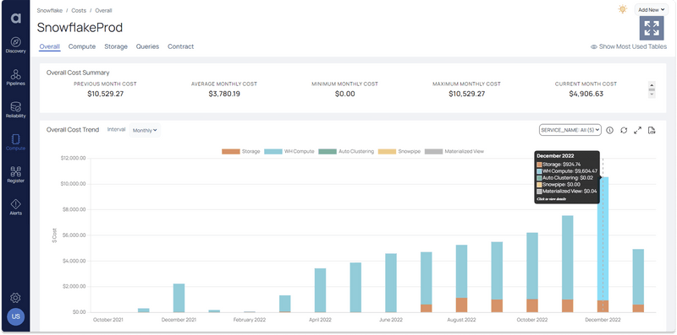Click the Storage legend color swatch

tap(231, 152)
